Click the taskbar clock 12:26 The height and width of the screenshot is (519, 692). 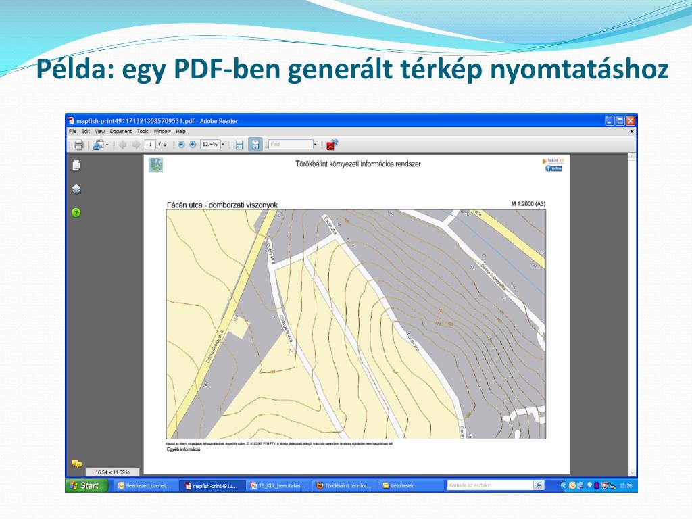click(x=626, y=485)
